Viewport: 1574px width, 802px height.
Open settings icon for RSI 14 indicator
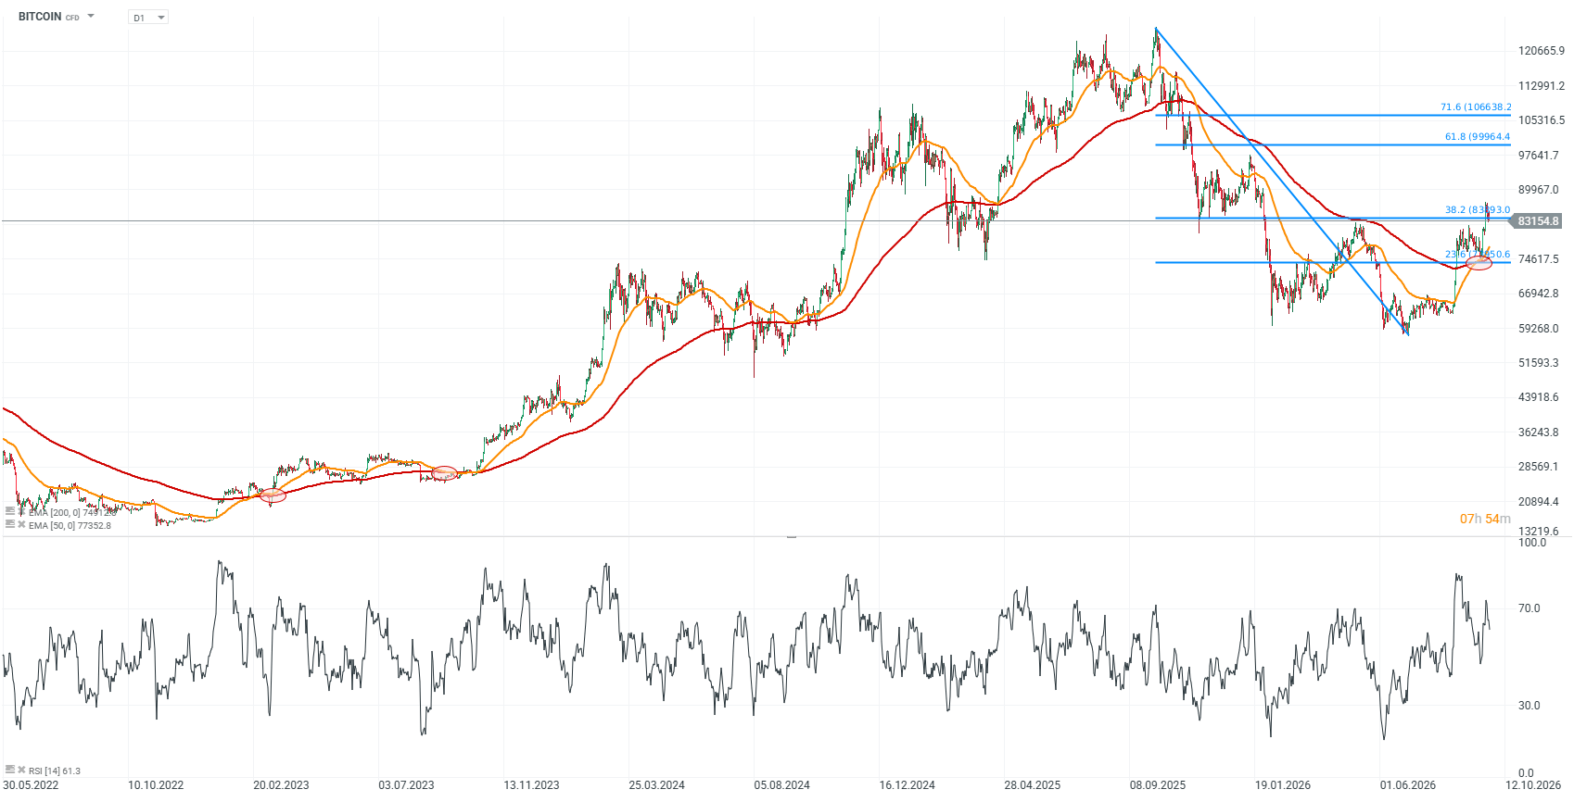point(10,770)
